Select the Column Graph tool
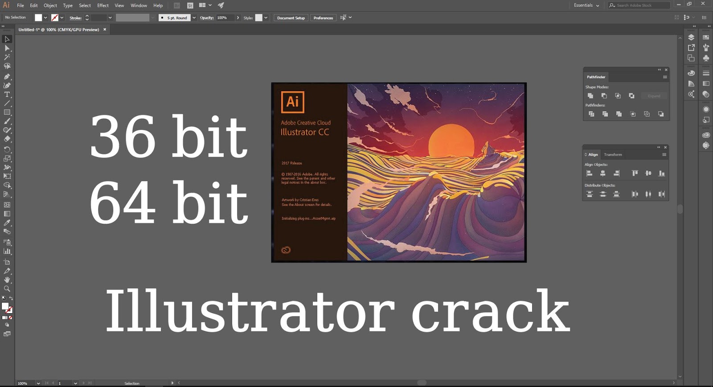The width and height of the screenshot is (713, 387). pos(7,251)
